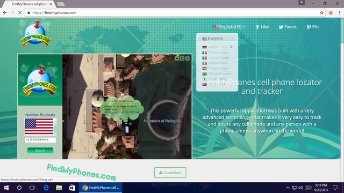Screen dimensions: 344x193
Task: Click the Chrome user profile icon
Action: (302, 3)
